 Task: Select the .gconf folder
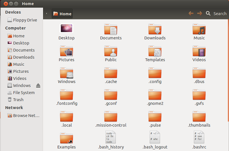click(111, 95)
